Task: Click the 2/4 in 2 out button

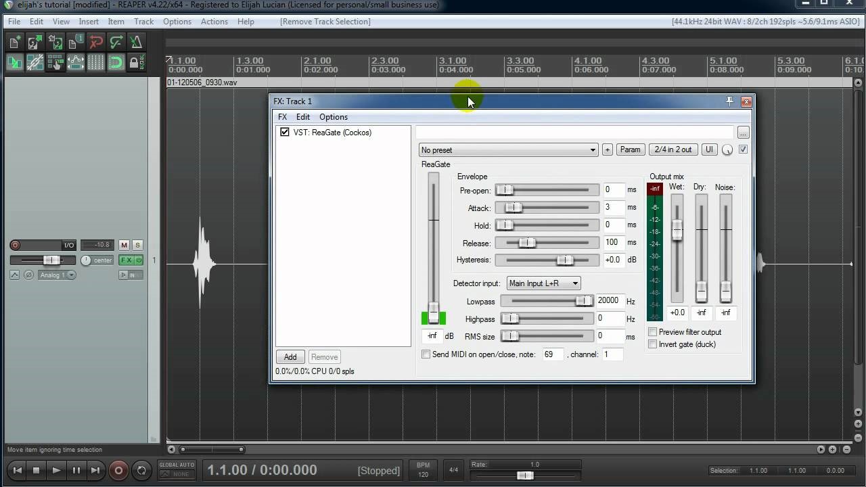Action: coord(673,150)
